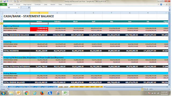Click the vertical scrollbar down arrow
The height and width of the screenshot is (97, 172).
coord(169,85)
